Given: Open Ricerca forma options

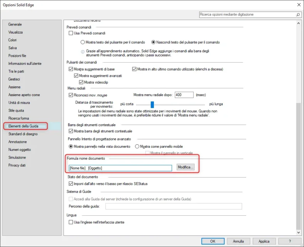Looking at the screenshot, I should coord(18,118).
